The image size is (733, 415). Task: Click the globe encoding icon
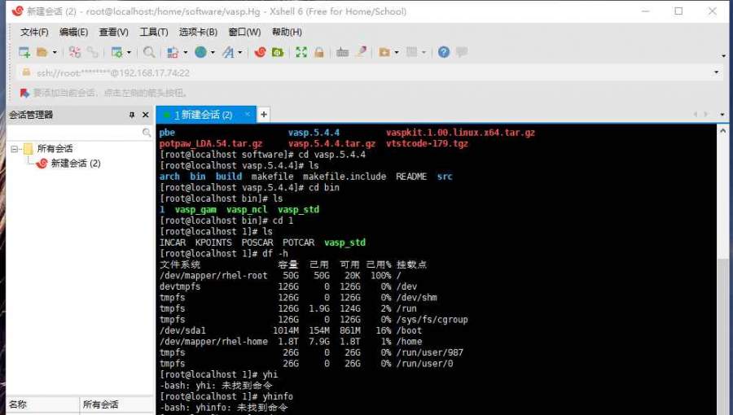coord(200,52)
